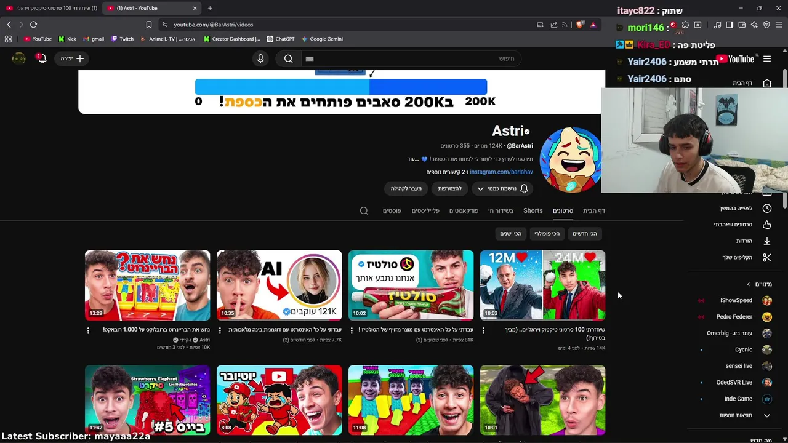Open the apps grid in bookmarks bar
This screenshot has height=443, width=788.
tap(8, 39)
